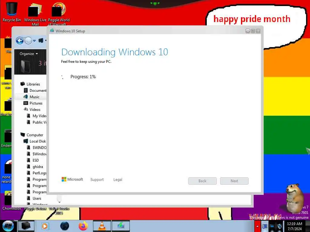Click the Explorer tree scroll-down arrow
This screenshot has width=310, height=232.
coord(59,202)
